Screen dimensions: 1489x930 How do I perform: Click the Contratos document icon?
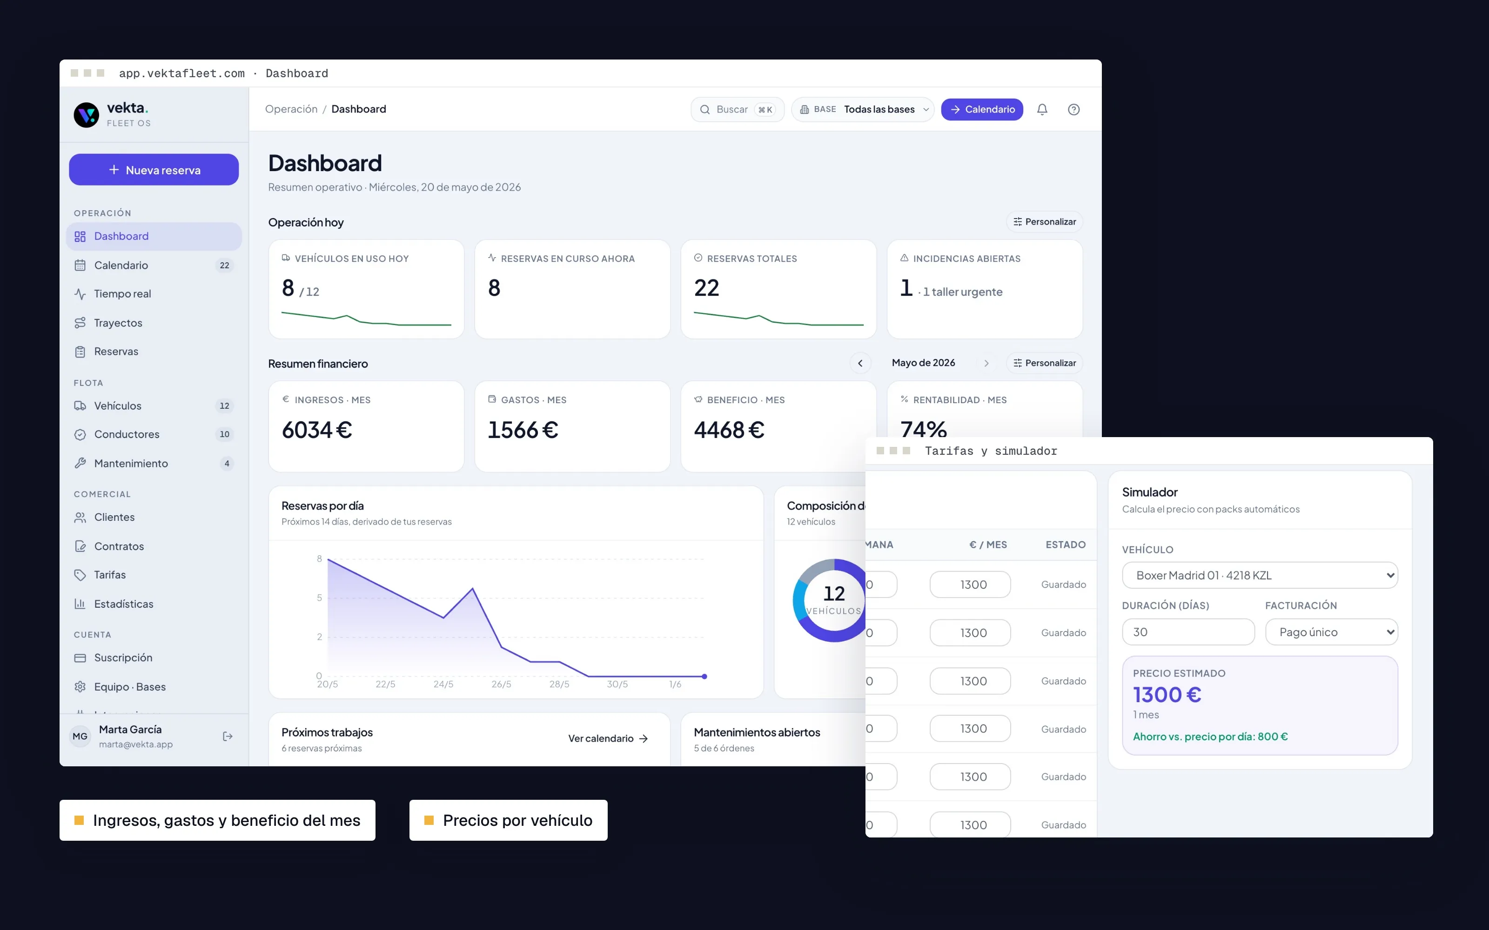pos(80,546)
